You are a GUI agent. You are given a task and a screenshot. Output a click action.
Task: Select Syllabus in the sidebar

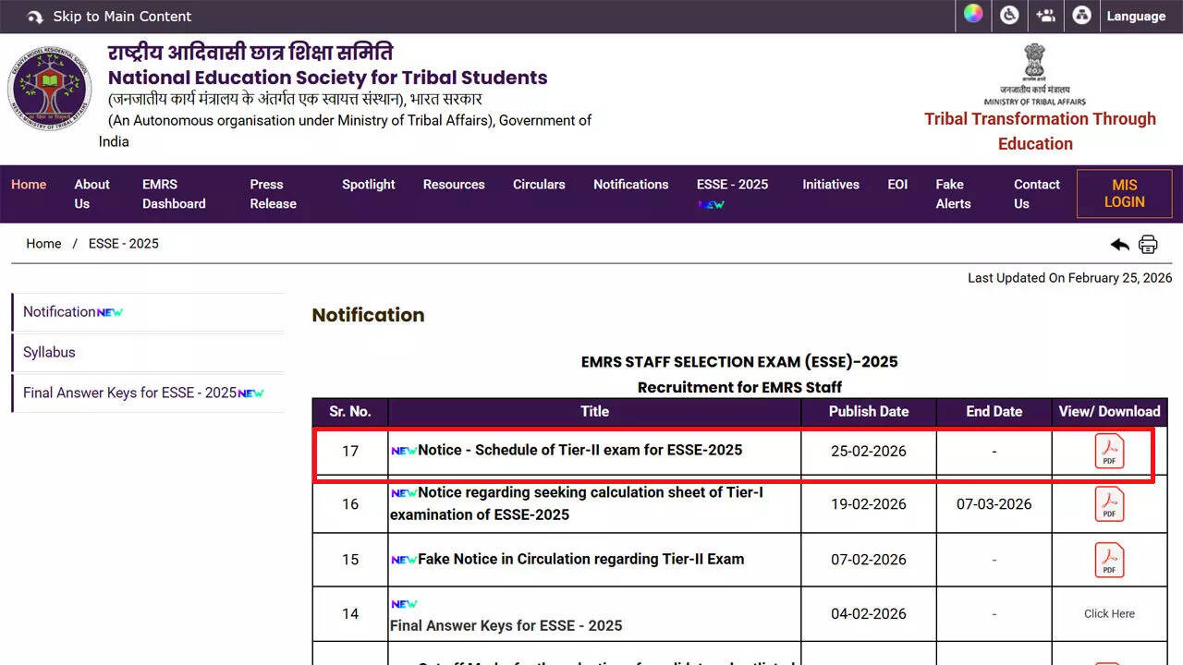pyautogui.click(x=48, y=352)
